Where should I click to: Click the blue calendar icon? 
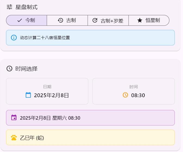point(28,95)
